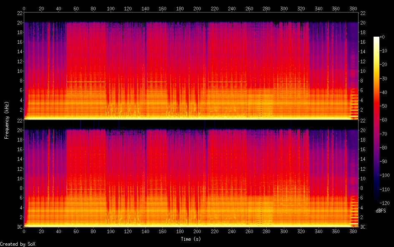394x247 pixels.
Task: Click the 'Frequency (kHz)' axis label
Action: 6,120
